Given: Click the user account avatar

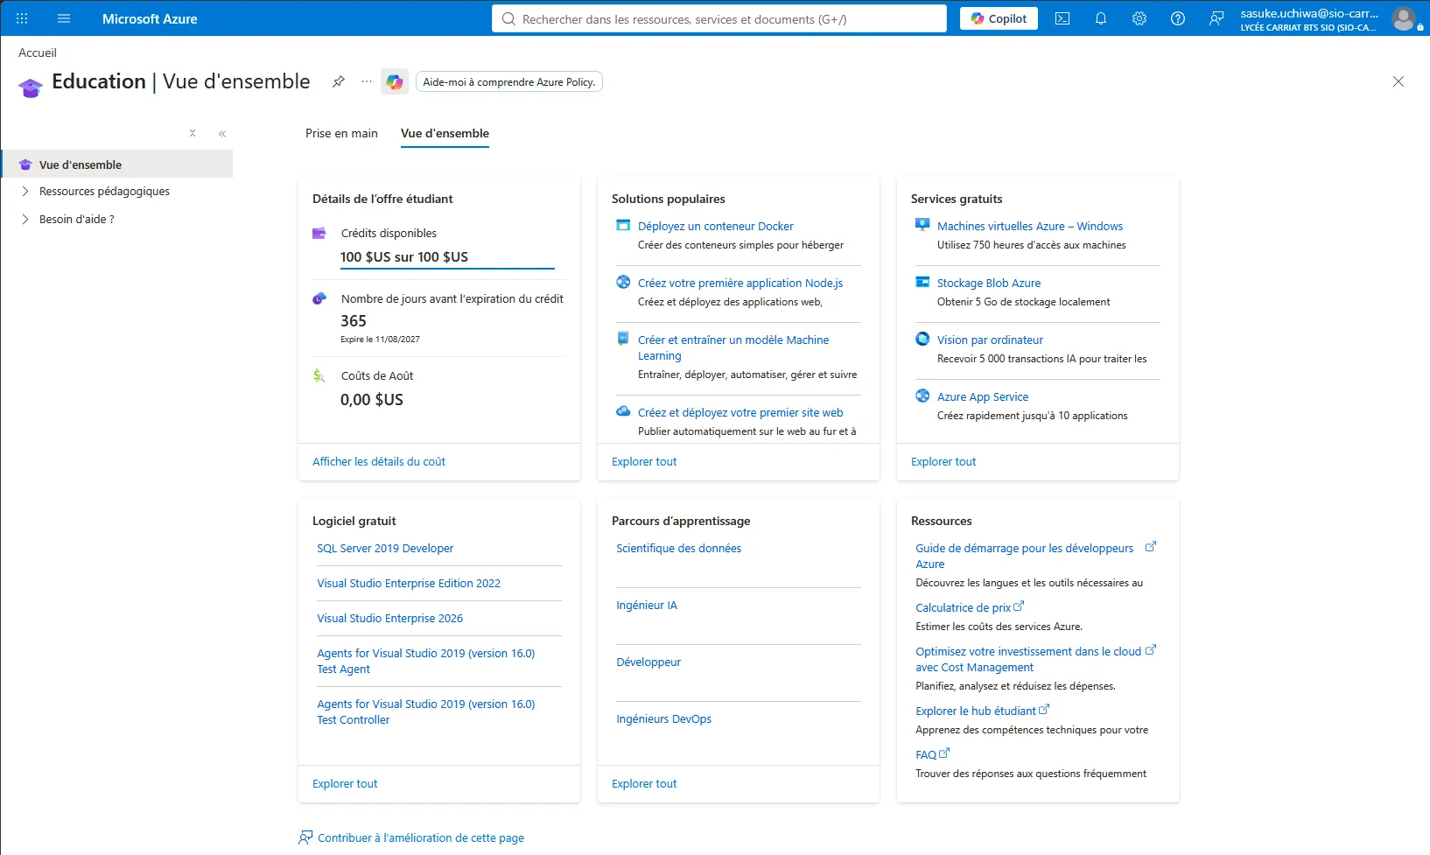Looking at the screenshot, I should (1404, 18).
